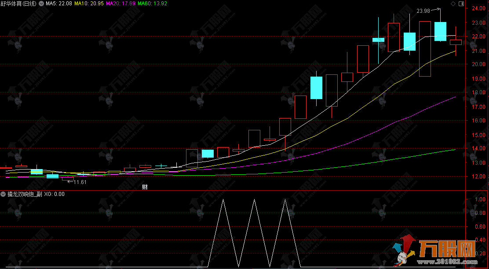Viewport: 489px width, 269px height.
Task: Select the last red candlestick on chart
Action: (456, 42)
